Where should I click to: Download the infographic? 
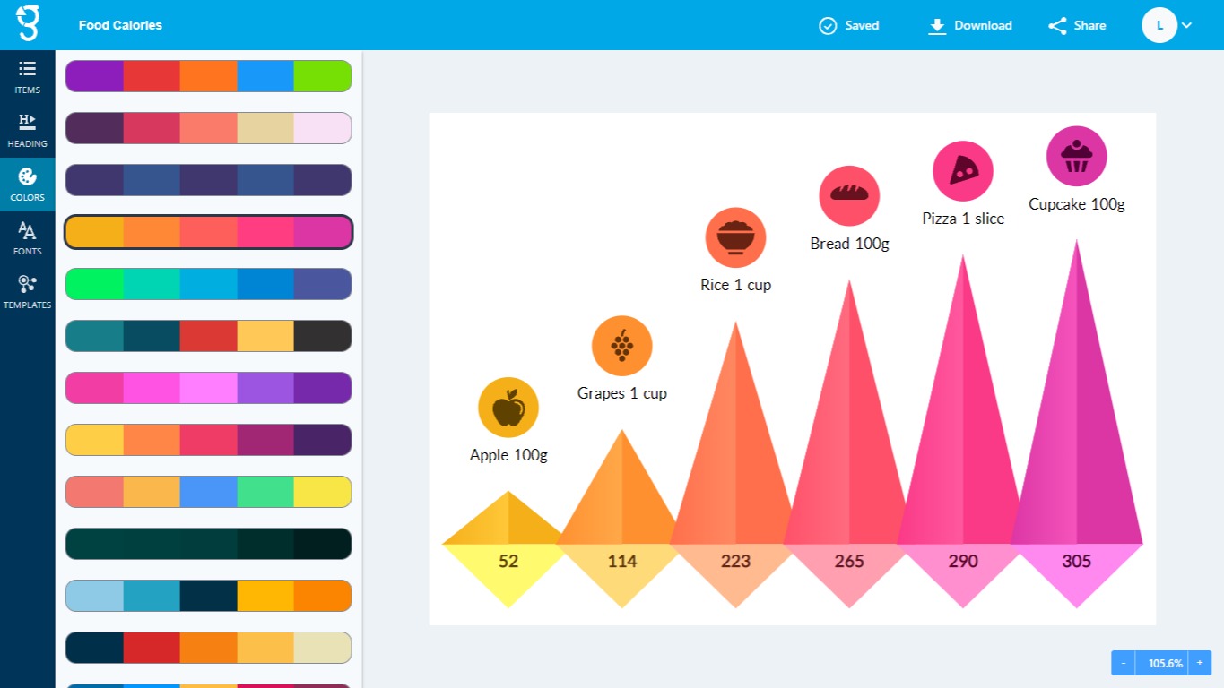[x=970, y=25]
